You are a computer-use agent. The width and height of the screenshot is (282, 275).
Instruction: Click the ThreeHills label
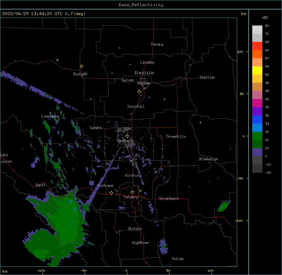(176, 137)
